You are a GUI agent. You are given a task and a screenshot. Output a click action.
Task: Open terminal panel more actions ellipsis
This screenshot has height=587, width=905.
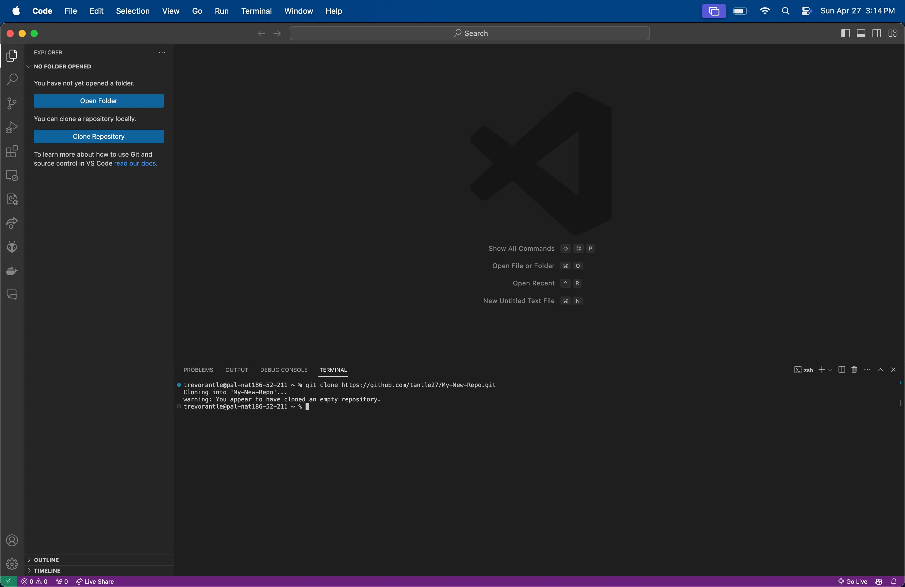click(867, 369)
